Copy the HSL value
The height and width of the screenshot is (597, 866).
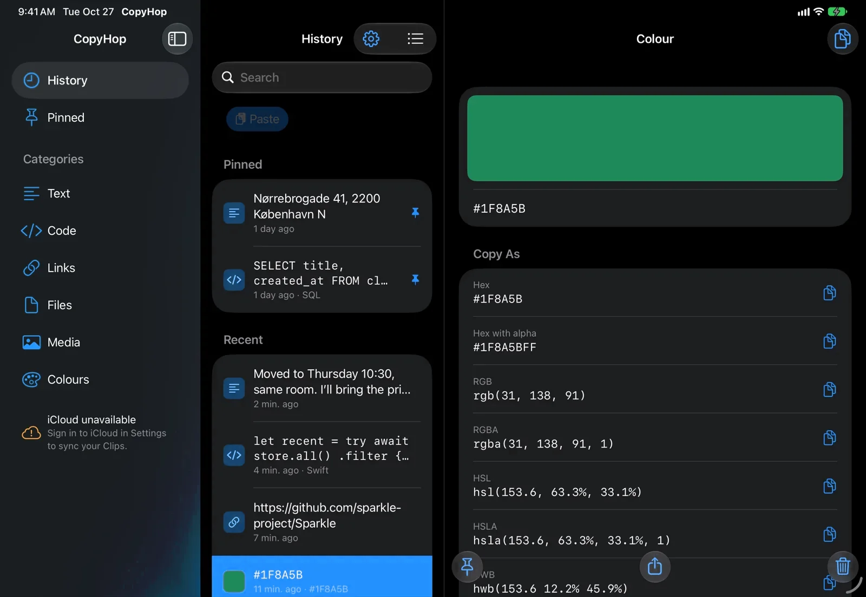point(829,486)
